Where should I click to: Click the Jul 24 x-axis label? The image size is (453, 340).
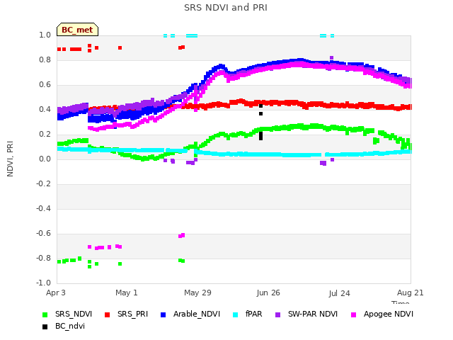pos(339,293)
